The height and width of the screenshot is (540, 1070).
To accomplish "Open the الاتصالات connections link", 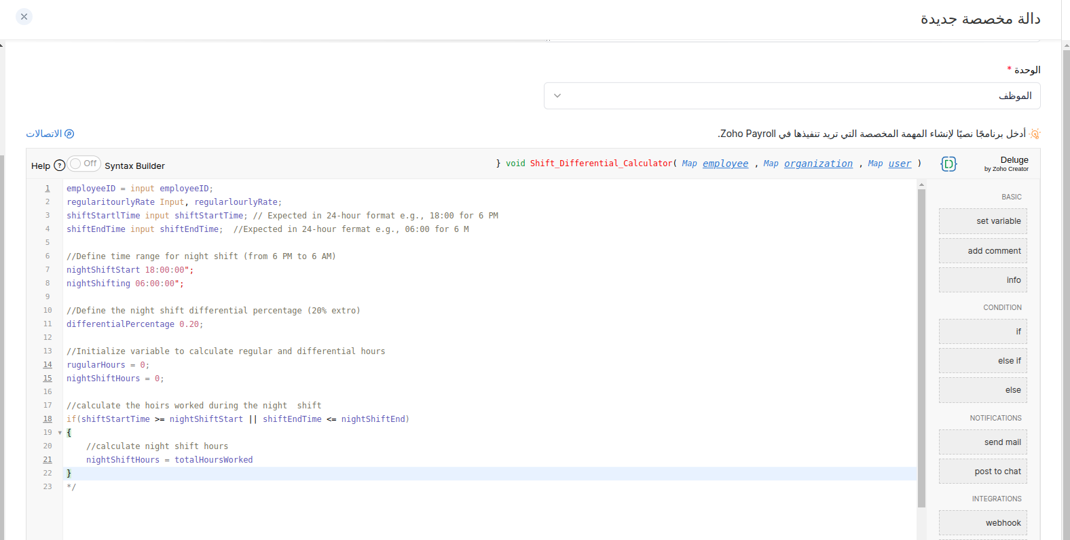I will point(50,134).
